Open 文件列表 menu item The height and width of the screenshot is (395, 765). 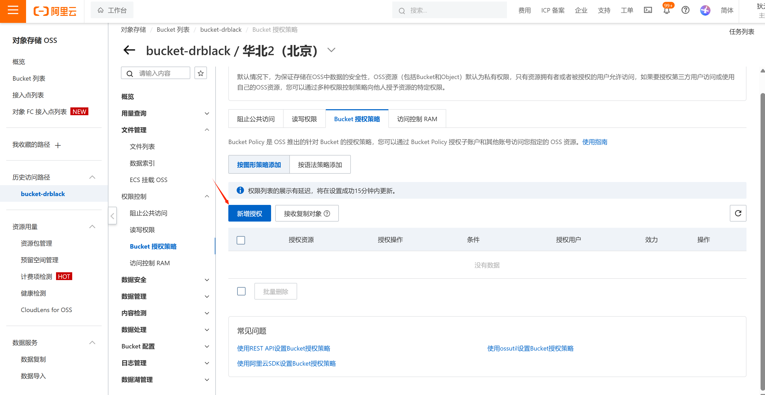point(142,147)
